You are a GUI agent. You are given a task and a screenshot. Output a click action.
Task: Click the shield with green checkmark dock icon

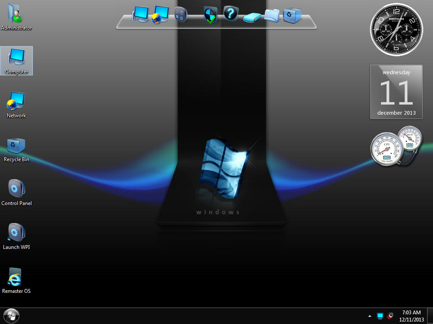(x=211, y=15)
